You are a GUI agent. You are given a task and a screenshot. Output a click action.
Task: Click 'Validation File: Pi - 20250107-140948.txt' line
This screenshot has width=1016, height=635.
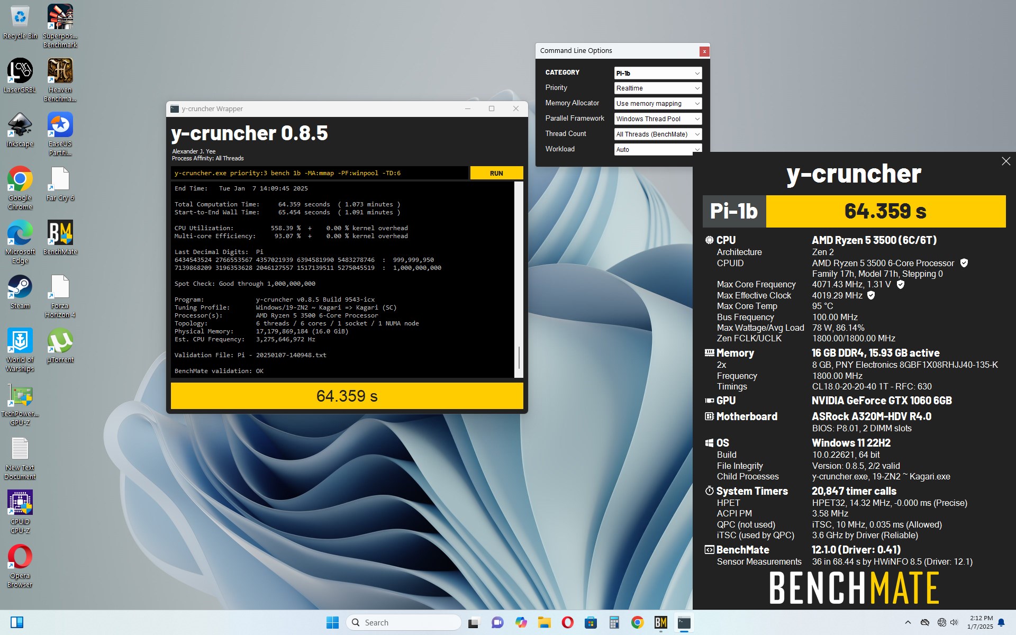(x=250, y=355)
